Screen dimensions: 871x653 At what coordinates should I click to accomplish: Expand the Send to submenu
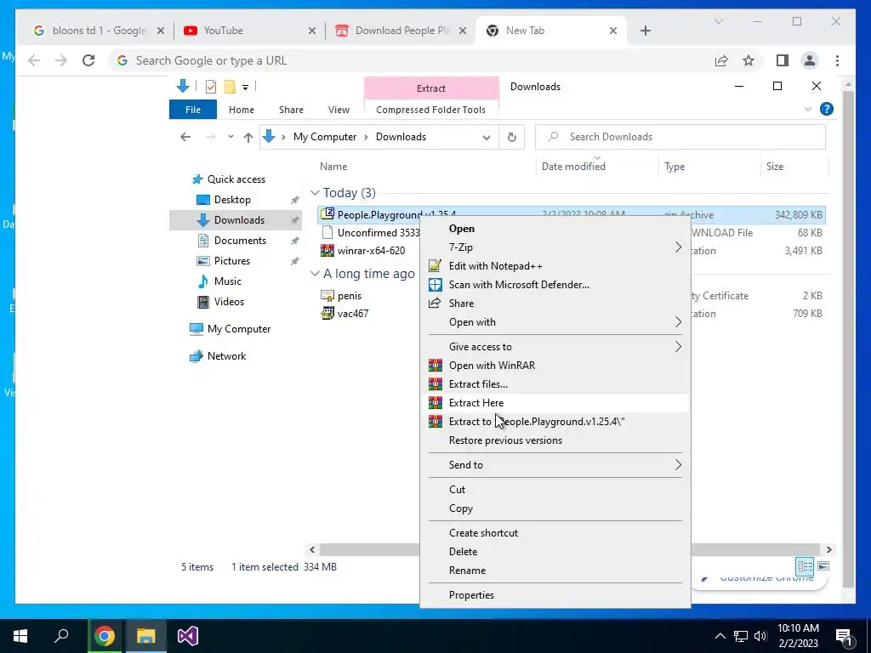[x=678, y=465]
